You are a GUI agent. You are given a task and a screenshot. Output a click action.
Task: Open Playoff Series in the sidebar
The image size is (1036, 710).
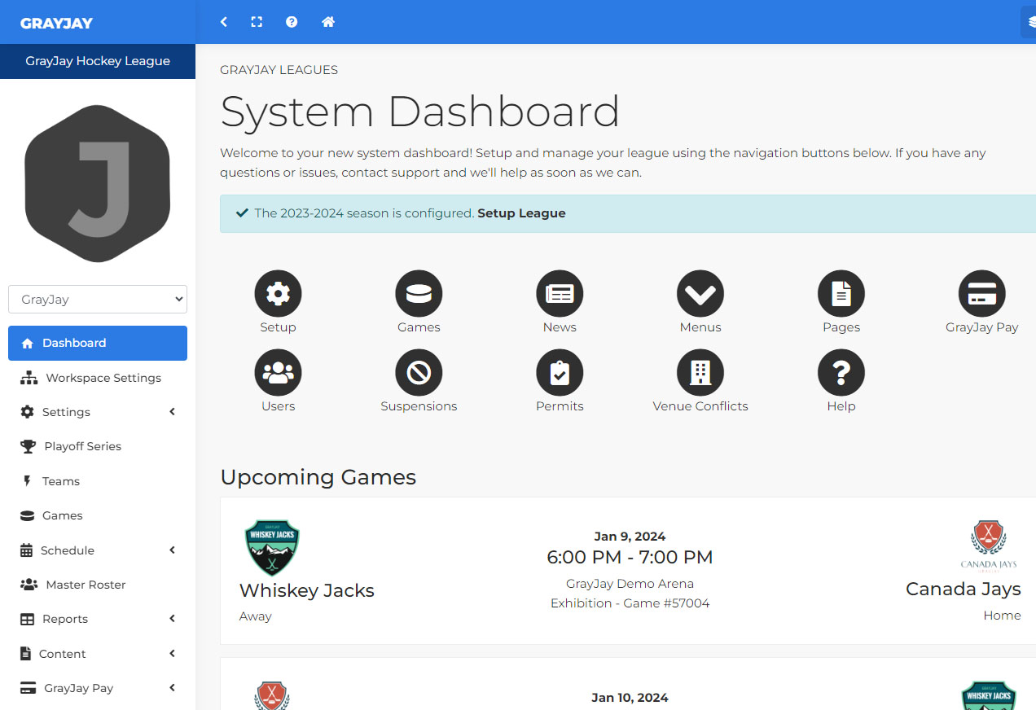point(82,446)
